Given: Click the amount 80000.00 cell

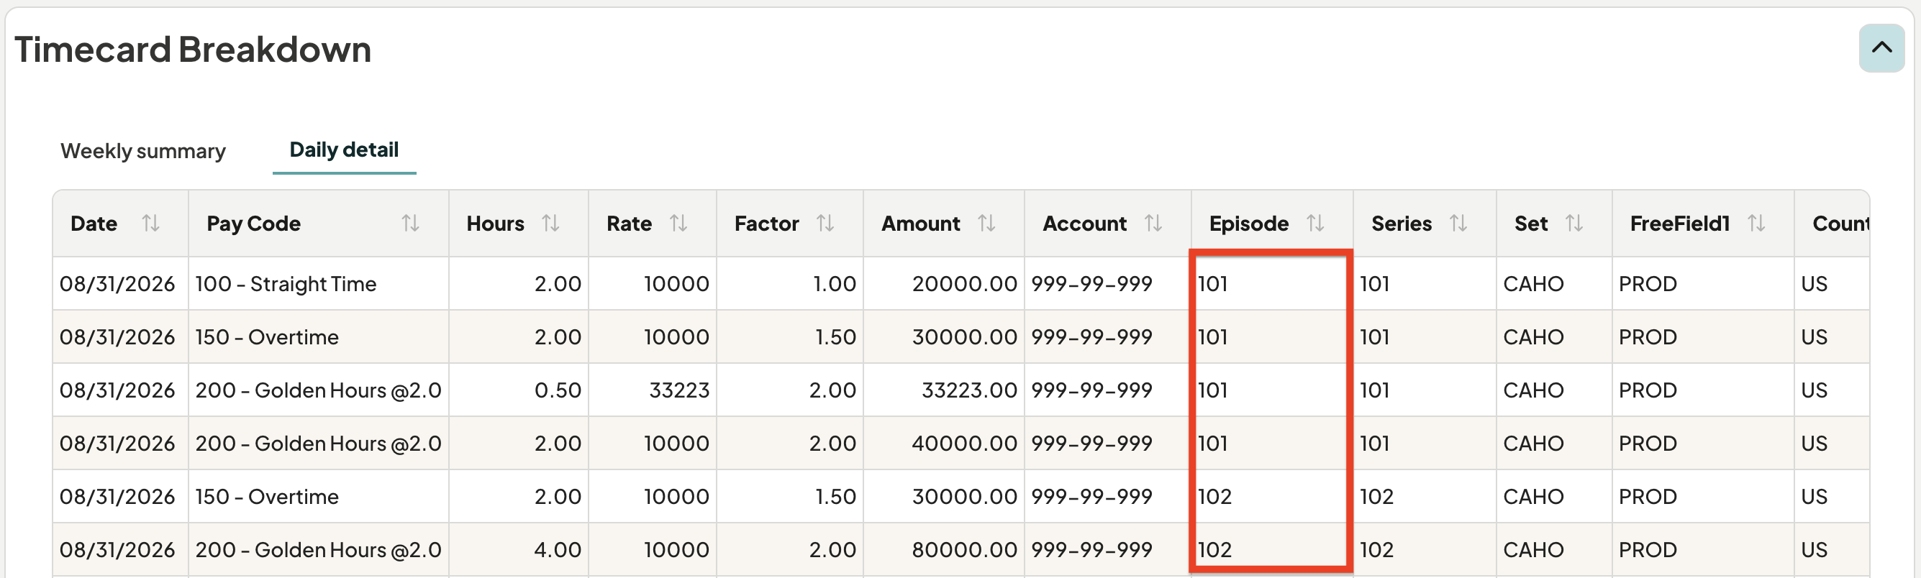Looking at the screenshot, I should click(x=944, y=550).
